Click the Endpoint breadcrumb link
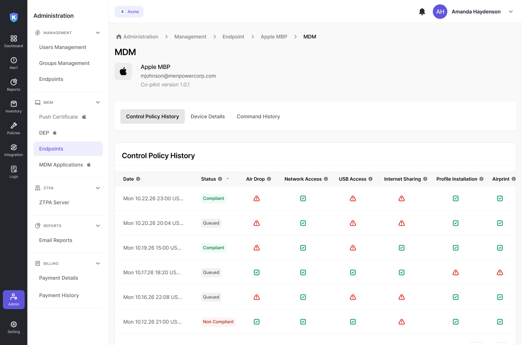This screenshot has height=345, width=522. click(x=233, y=37)
